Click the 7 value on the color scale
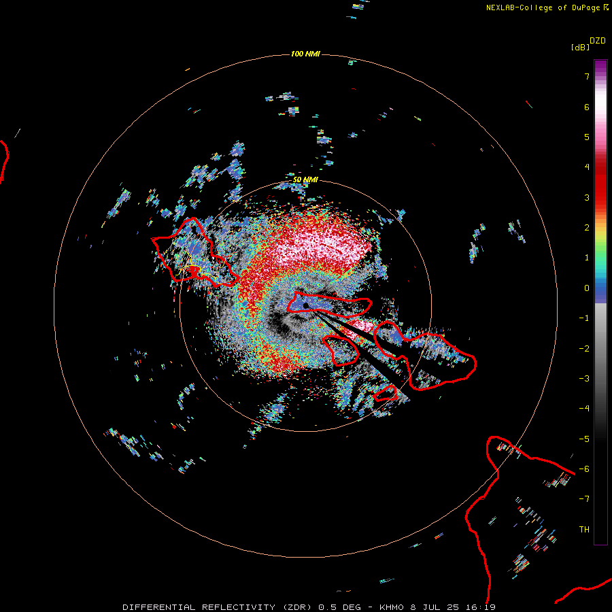This screenshot has width=612, height=612. tap(587, 76)
